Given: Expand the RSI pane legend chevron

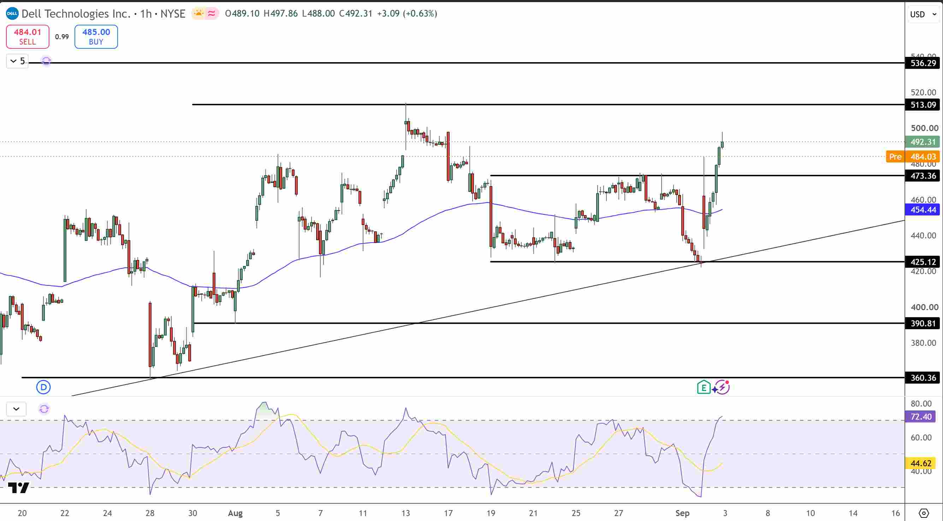Looking at the screenshot, I should pos(16,409).
